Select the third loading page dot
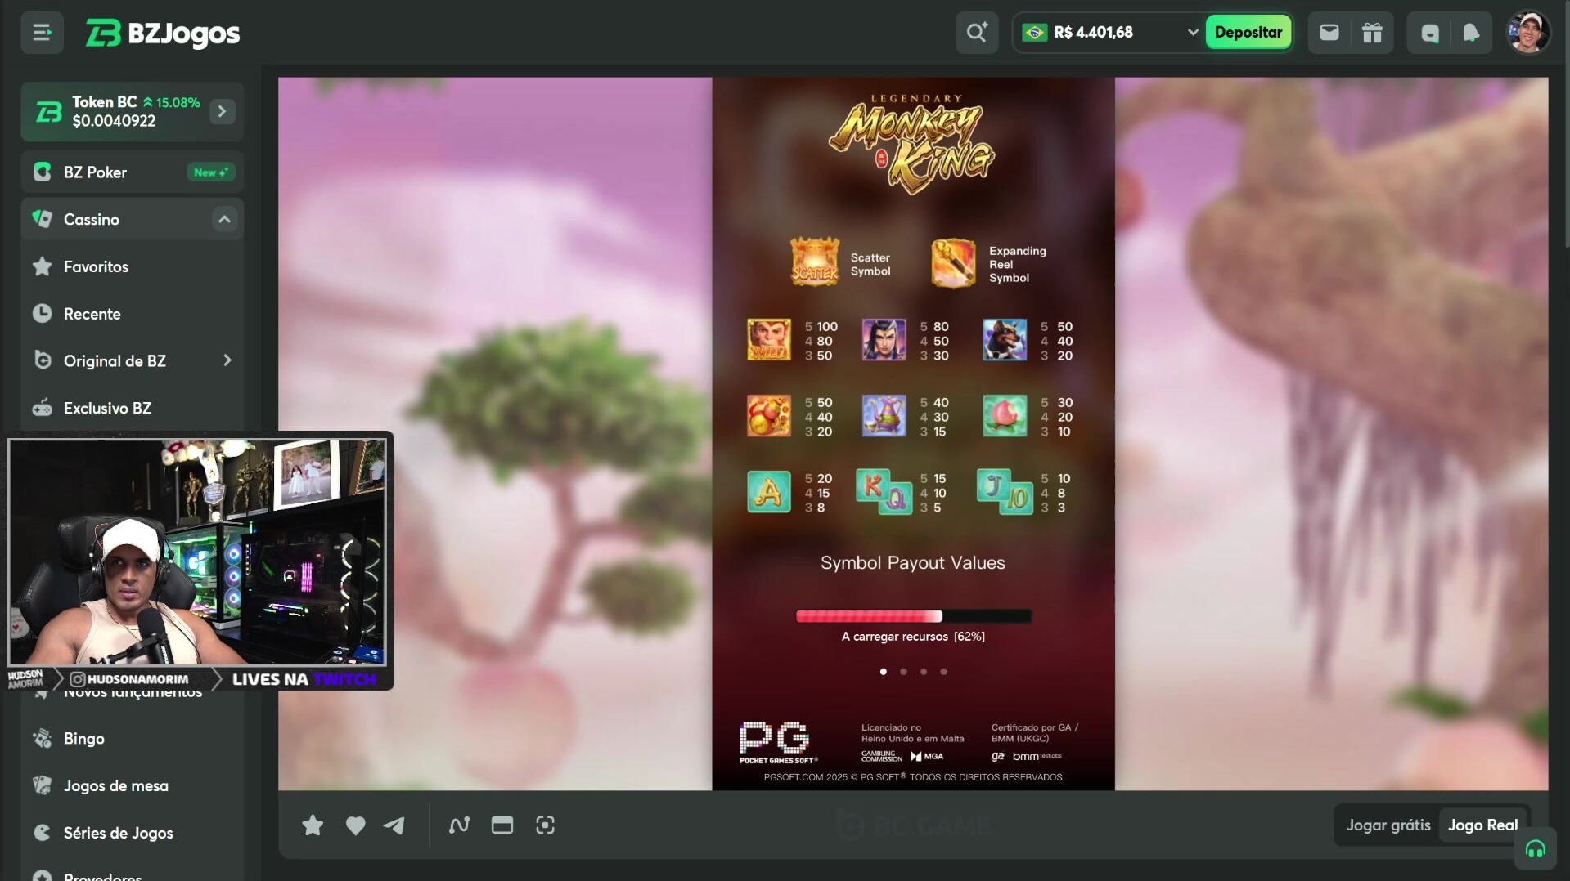 coord(924,672)
